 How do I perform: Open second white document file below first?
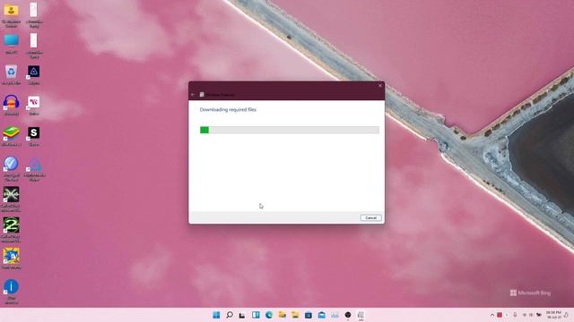(x=34, y=46)
